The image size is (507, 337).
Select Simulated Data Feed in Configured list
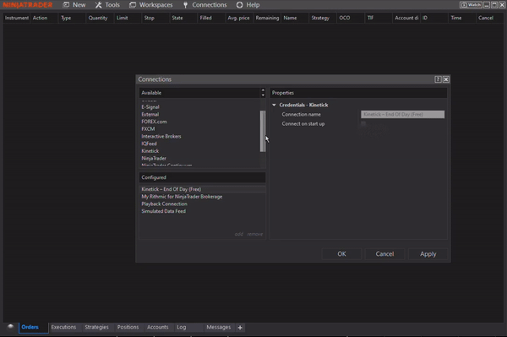[x=164, y=211]
